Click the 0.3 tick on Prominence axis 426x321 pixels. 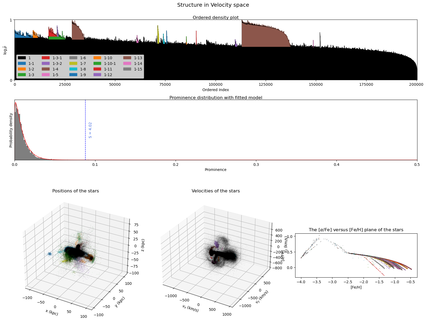click(256, 165)
